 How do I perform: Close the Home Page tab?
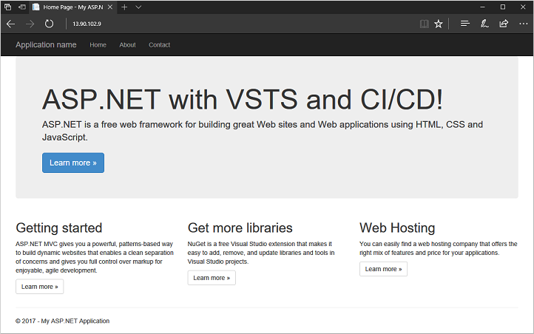[110, 7]
